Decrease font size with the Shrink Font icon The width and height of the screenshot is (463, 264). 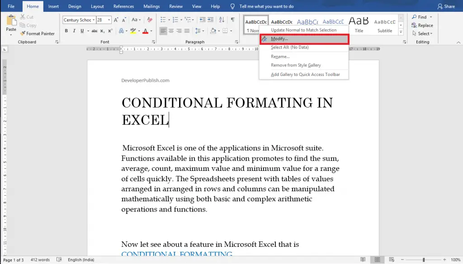[124, 20]
